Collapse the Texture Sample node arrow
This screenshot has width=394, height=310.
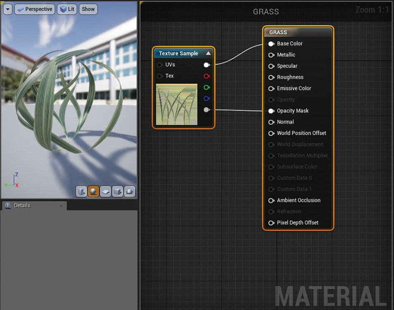208,53
